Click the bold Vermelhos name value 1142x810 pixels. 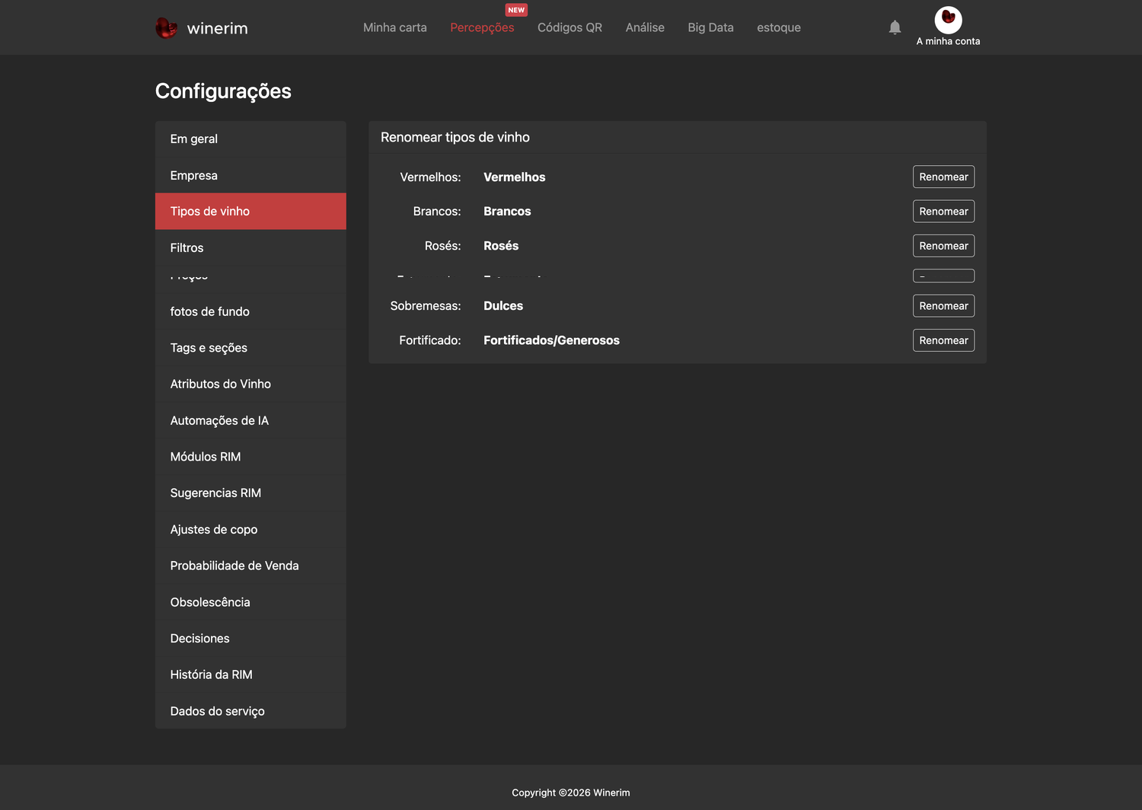515,177
